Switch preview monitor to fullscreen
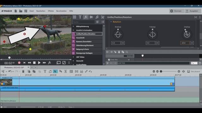The image size is (202, 113). [64, 63]
